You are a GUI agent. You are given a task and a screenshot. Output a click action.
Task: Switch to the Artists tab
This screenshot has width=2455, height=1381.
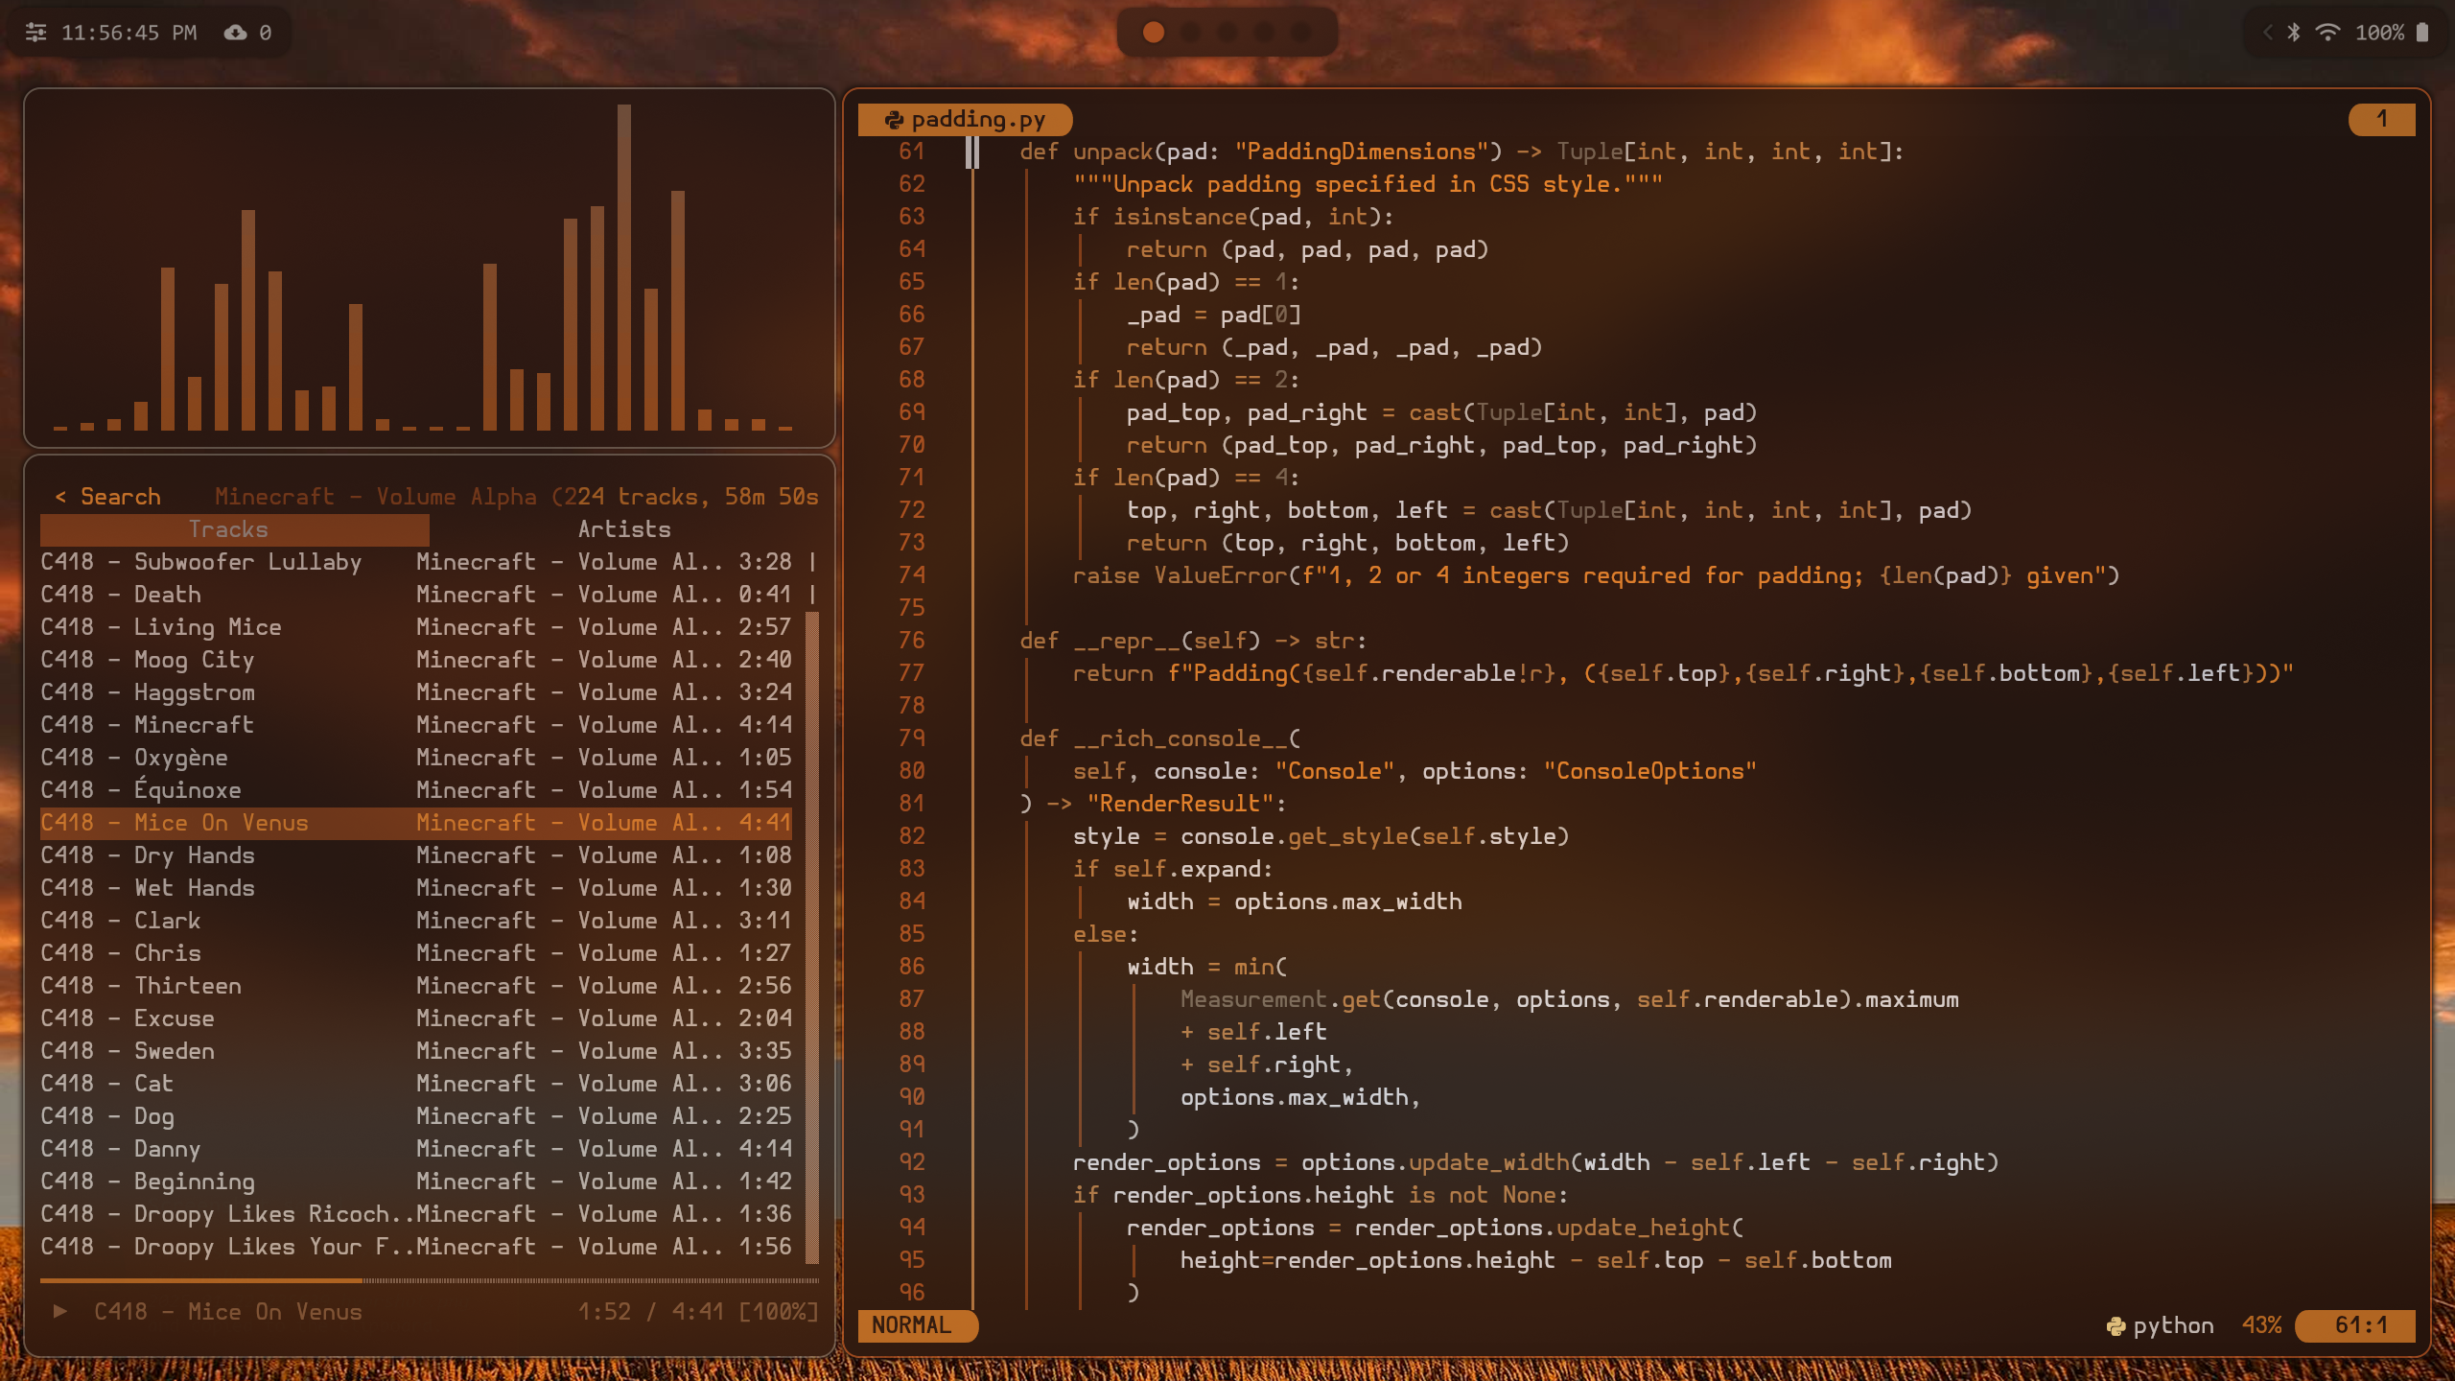(x=623, y=529)
